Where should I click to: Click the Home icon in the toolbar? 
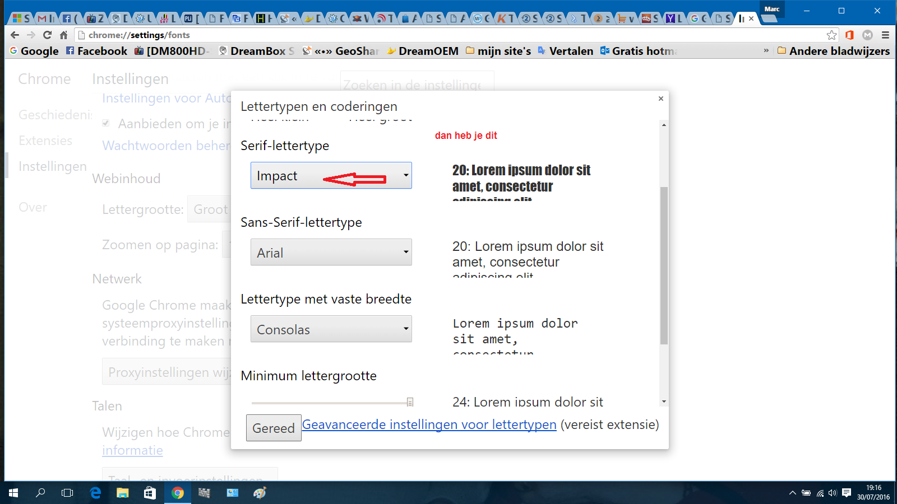(63, 35)
